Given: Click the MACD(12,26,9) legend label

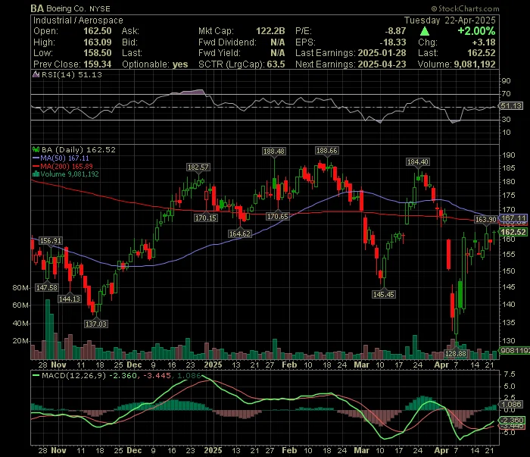Looking at the screenshot, I should [x=74, y=376].
